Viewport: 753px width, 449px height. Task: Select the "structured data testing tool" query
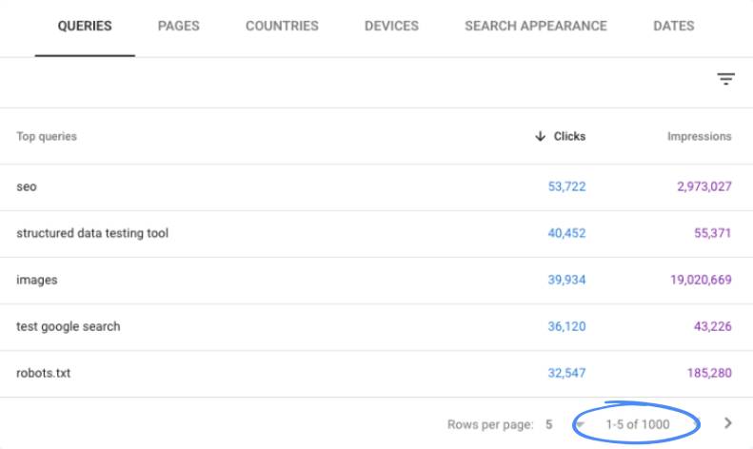click(92, 234)
